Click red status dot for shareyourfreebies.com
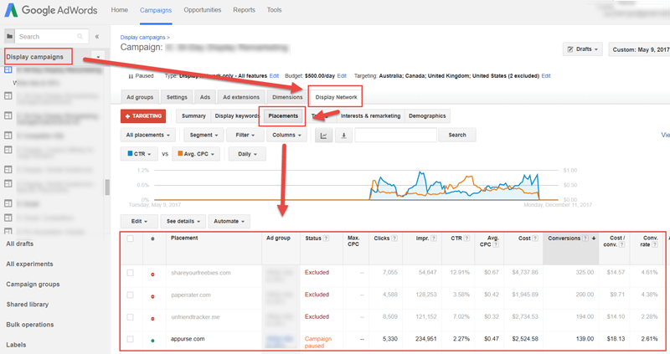Screen dimensions: 670x354 tap(152, 274)
